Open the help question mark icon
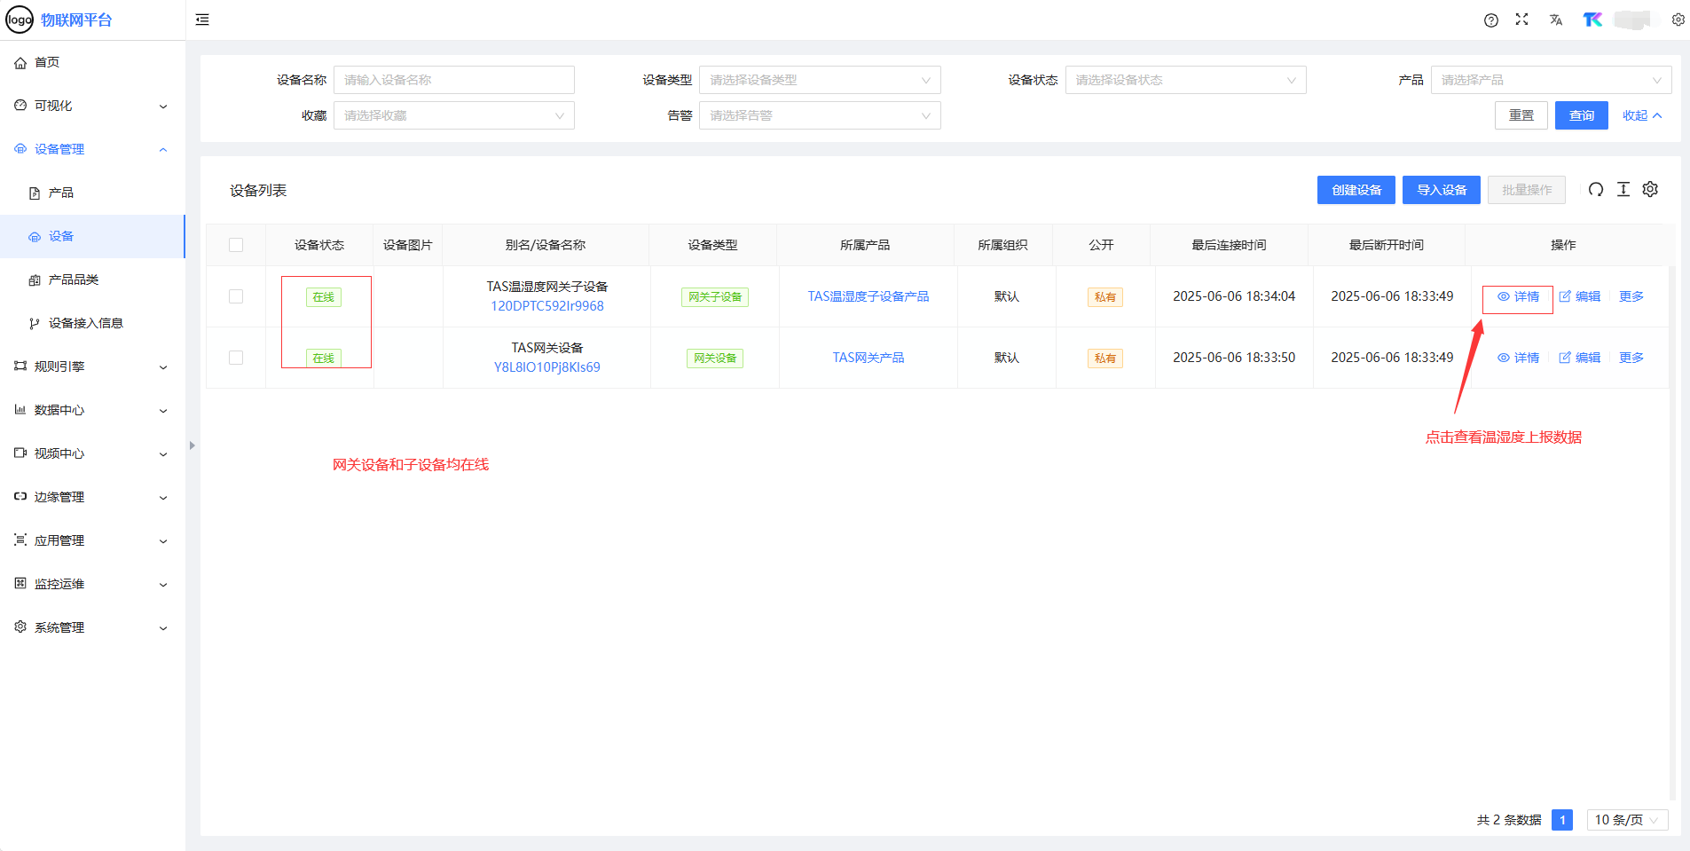This screenshot has width=1690, height=851. tap(1490, 20)
